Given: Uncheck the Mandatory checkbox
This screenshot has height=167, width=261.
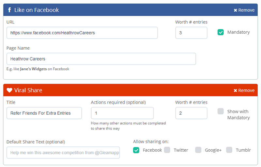Looking at the screenshot, I should pyautogui.click(x=221, y=32).
